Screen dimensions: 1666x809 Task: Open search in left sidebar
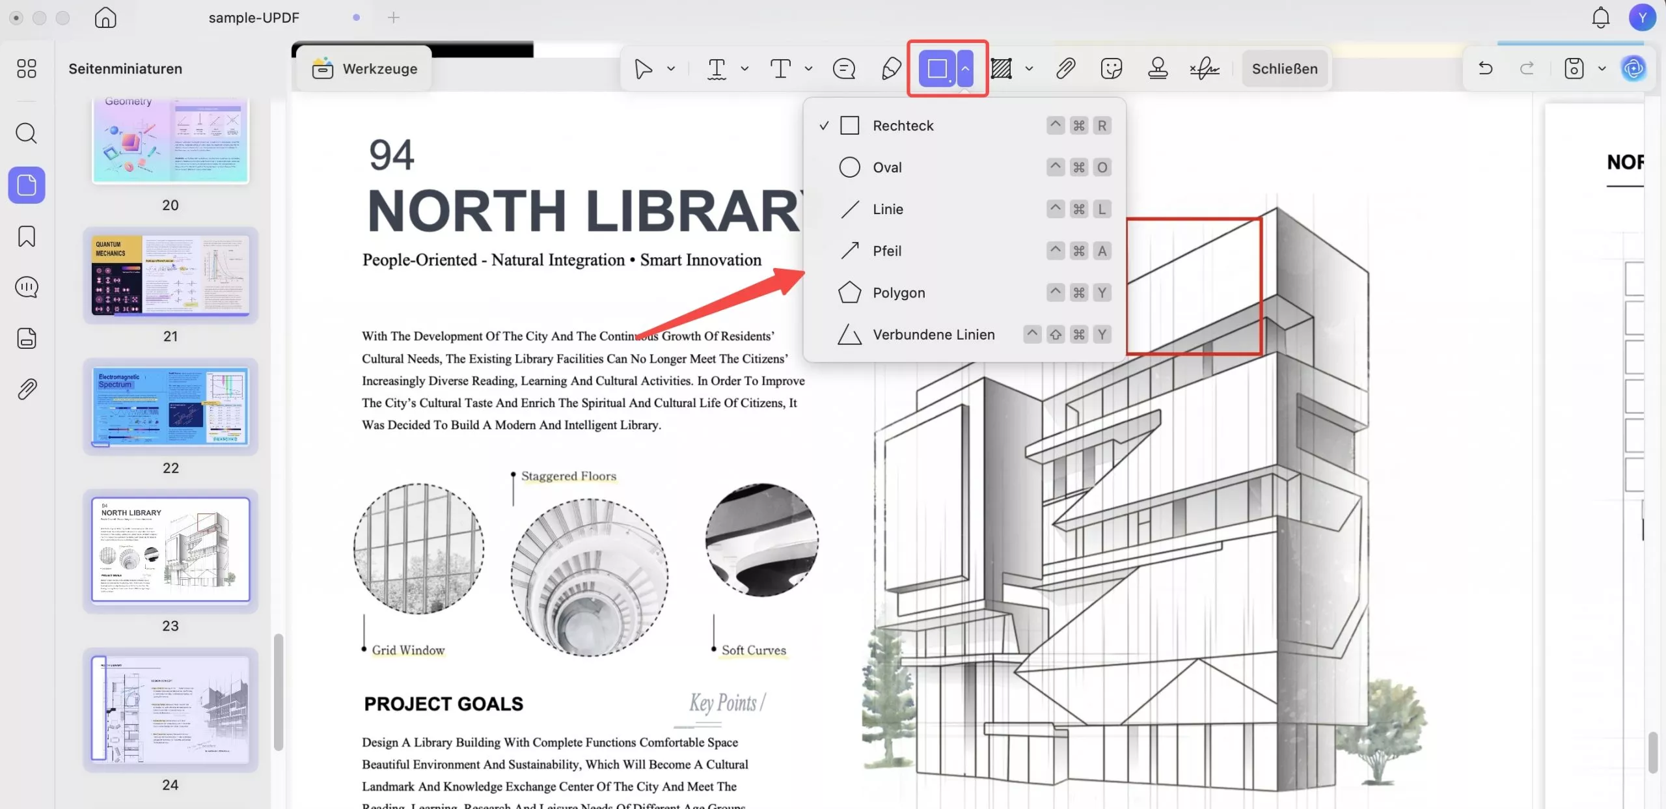click(x=27, y=133)
